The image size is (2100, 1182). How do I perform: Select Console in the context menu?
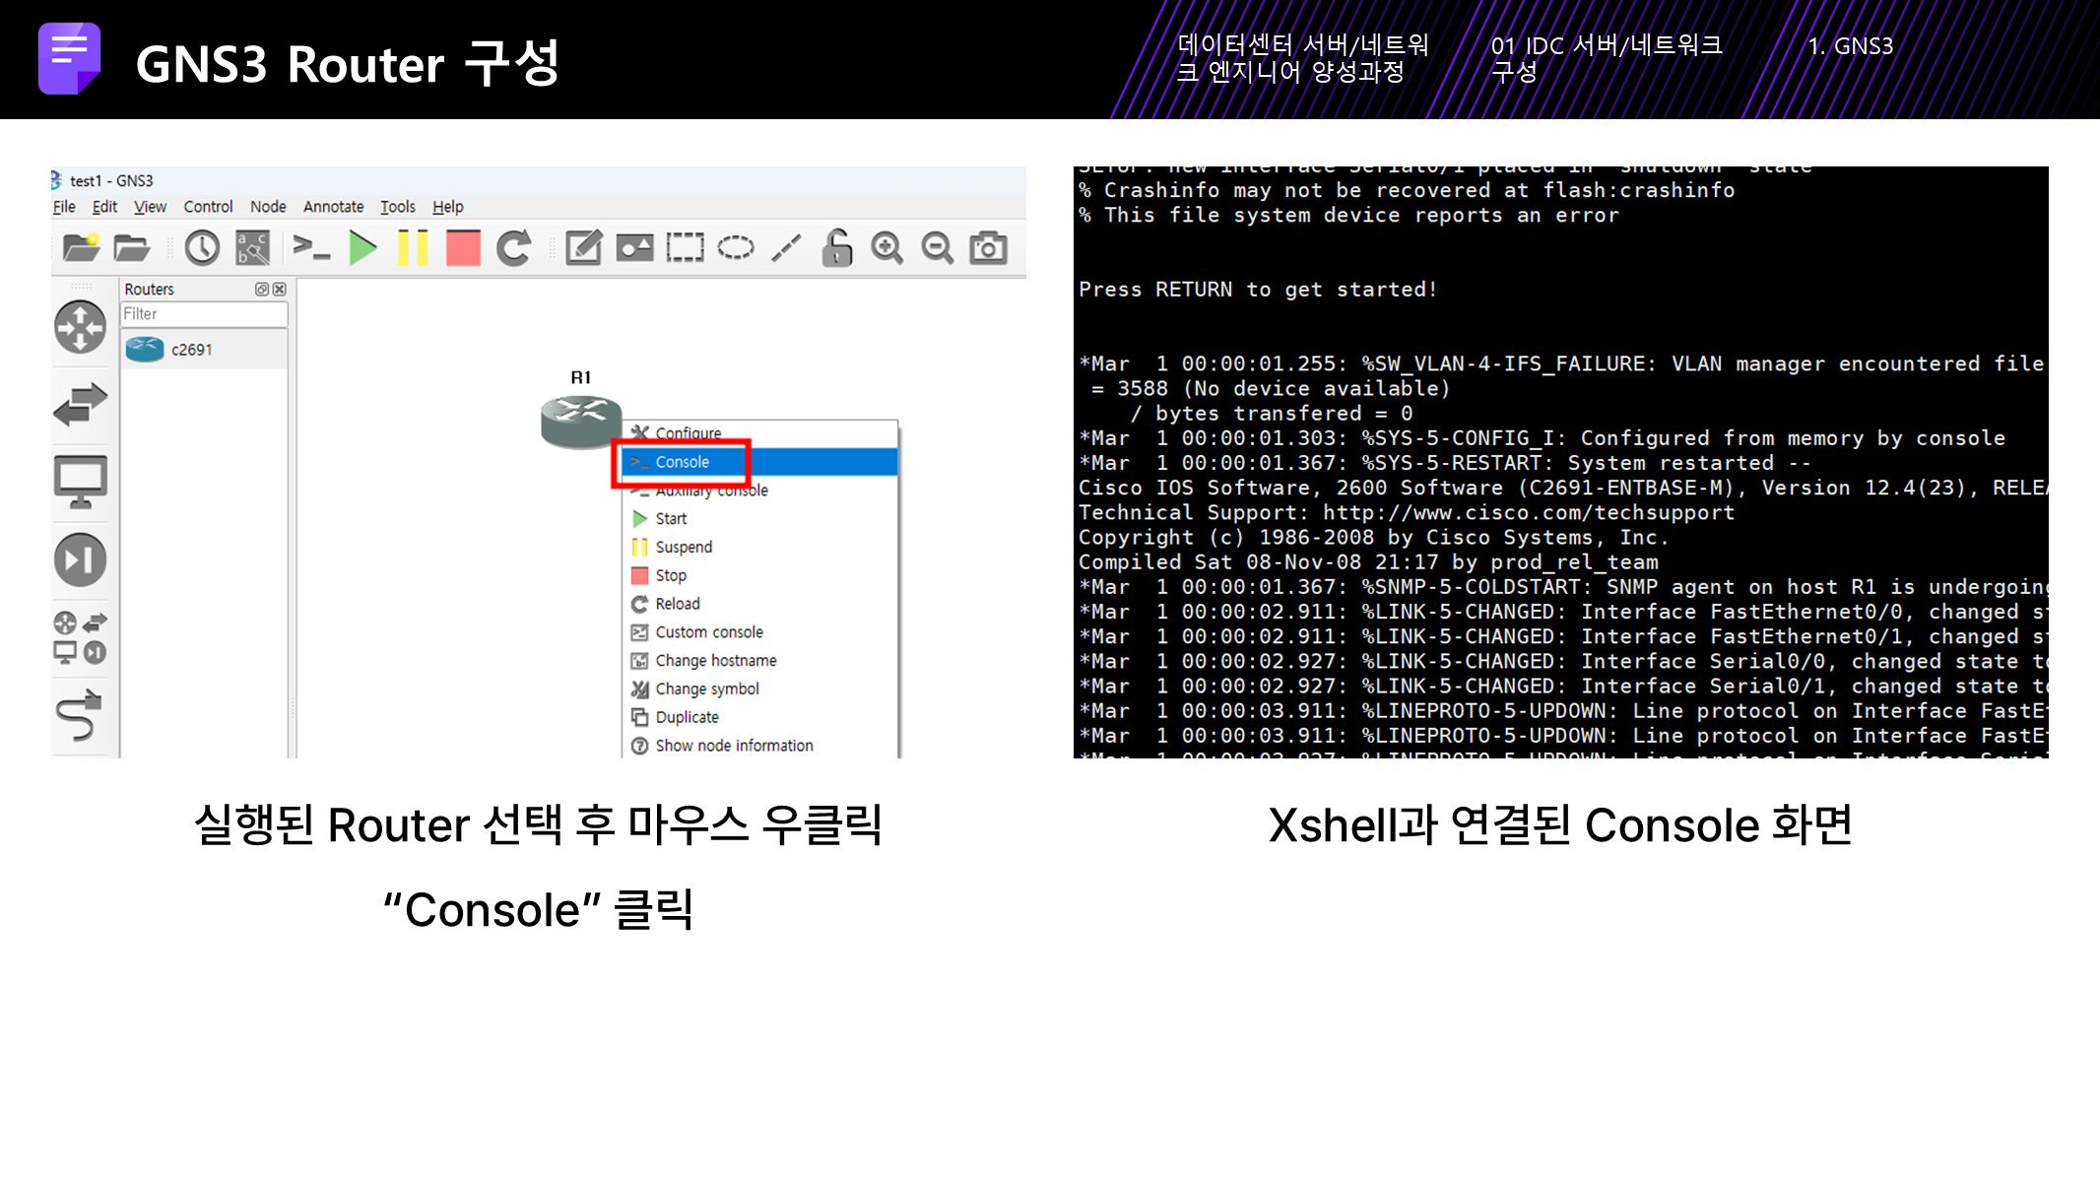(x=682, y=462)
